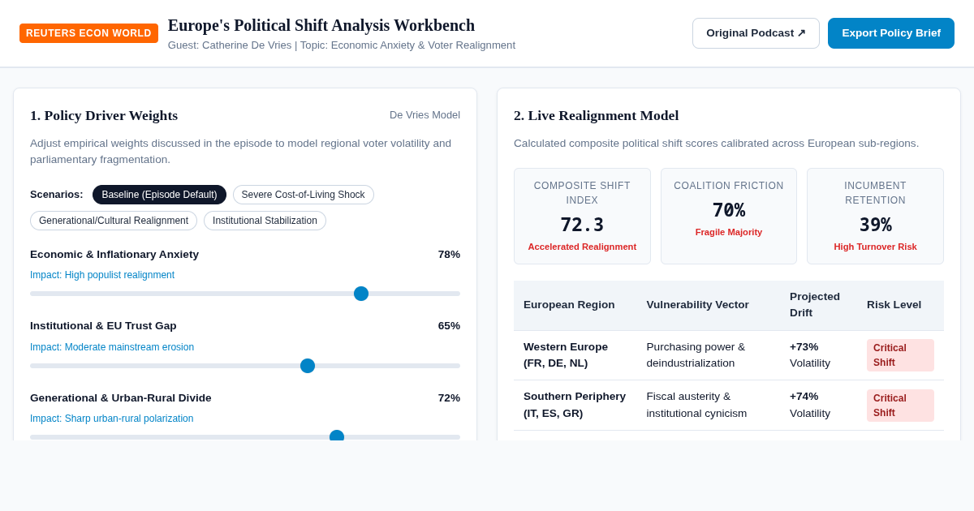
Task: Select Southern Periphery (IT, ES, GR) row label
Action: coord(575,405)
